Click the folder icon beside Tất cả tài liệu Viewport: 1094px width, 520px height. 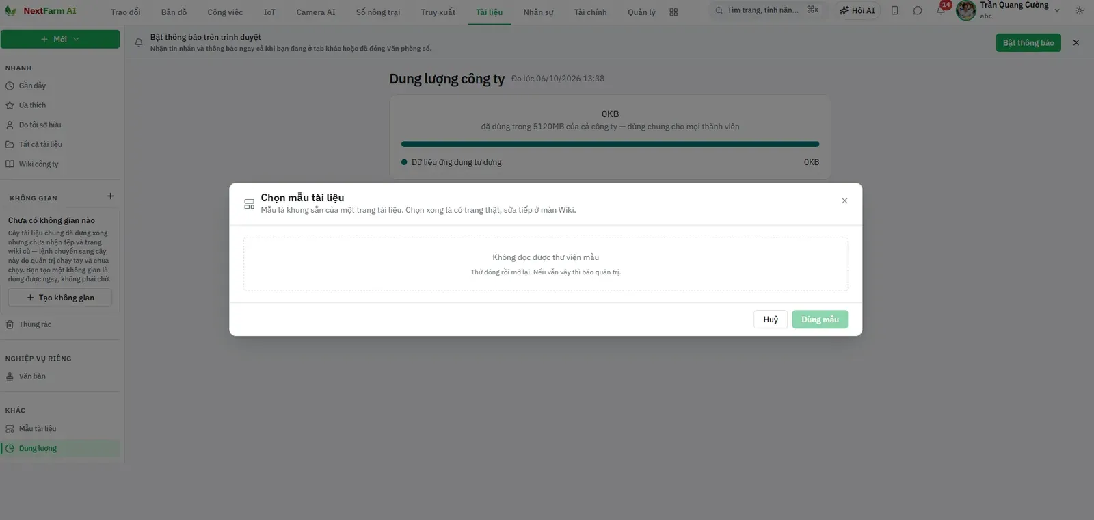click(10, 144)
